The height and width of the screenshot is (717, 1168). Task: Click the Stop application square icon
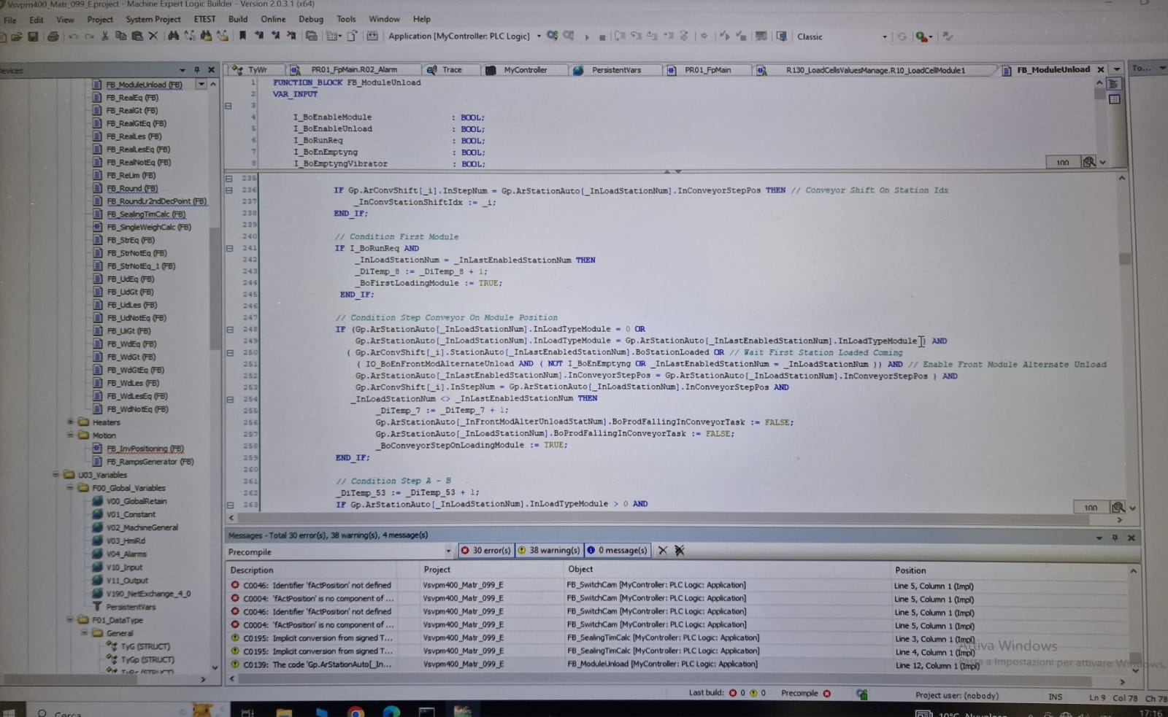602,36
